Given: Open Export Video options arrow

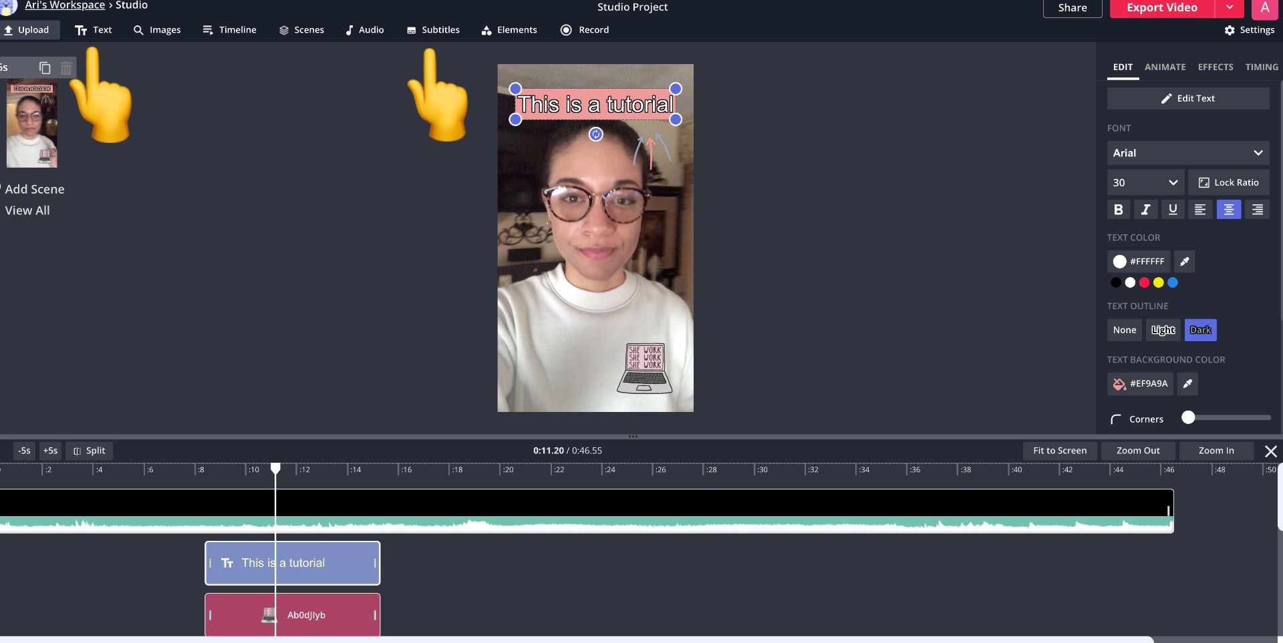Looking at the screenshot, I should click(x=1230, y=8).
